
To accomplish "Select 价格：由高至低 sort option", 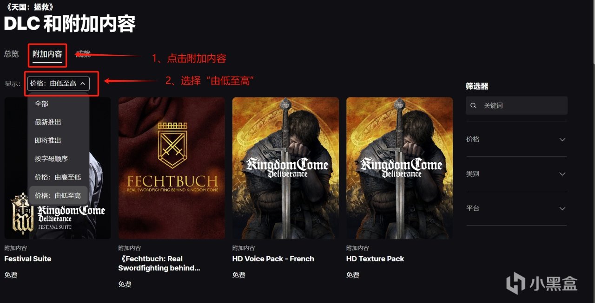I will pyautogui.click(x=58, y=177).
